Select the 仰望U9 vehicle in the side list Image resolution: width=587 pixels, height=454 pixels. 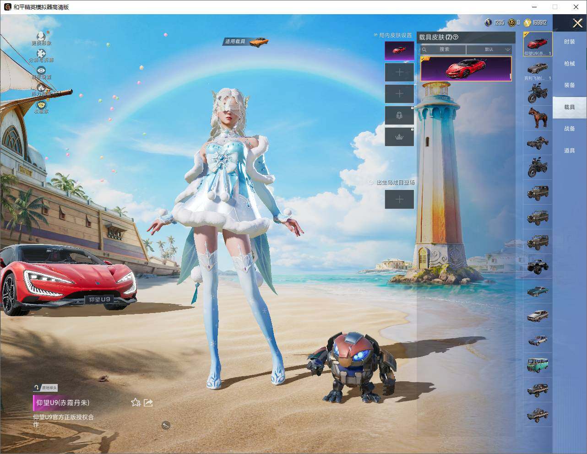538,44
